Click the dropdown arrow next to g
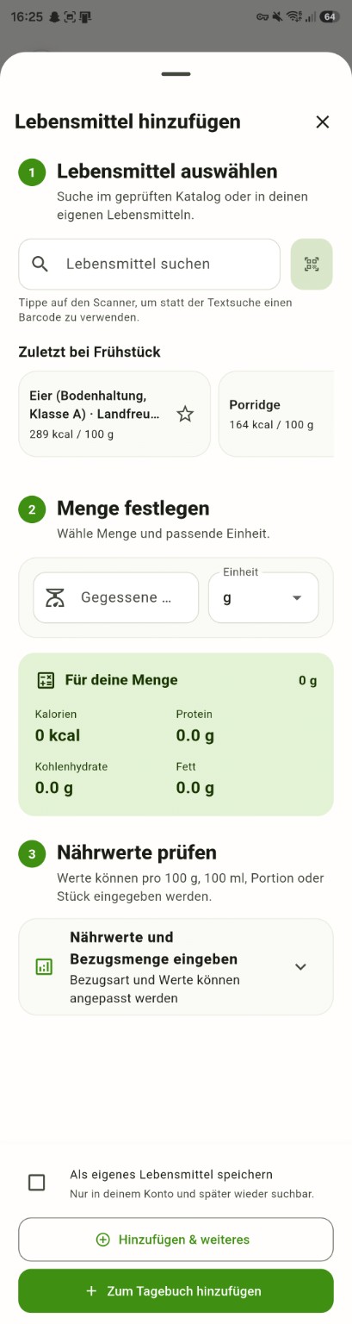Viewport: 352px width, 1324px height. 297,598
